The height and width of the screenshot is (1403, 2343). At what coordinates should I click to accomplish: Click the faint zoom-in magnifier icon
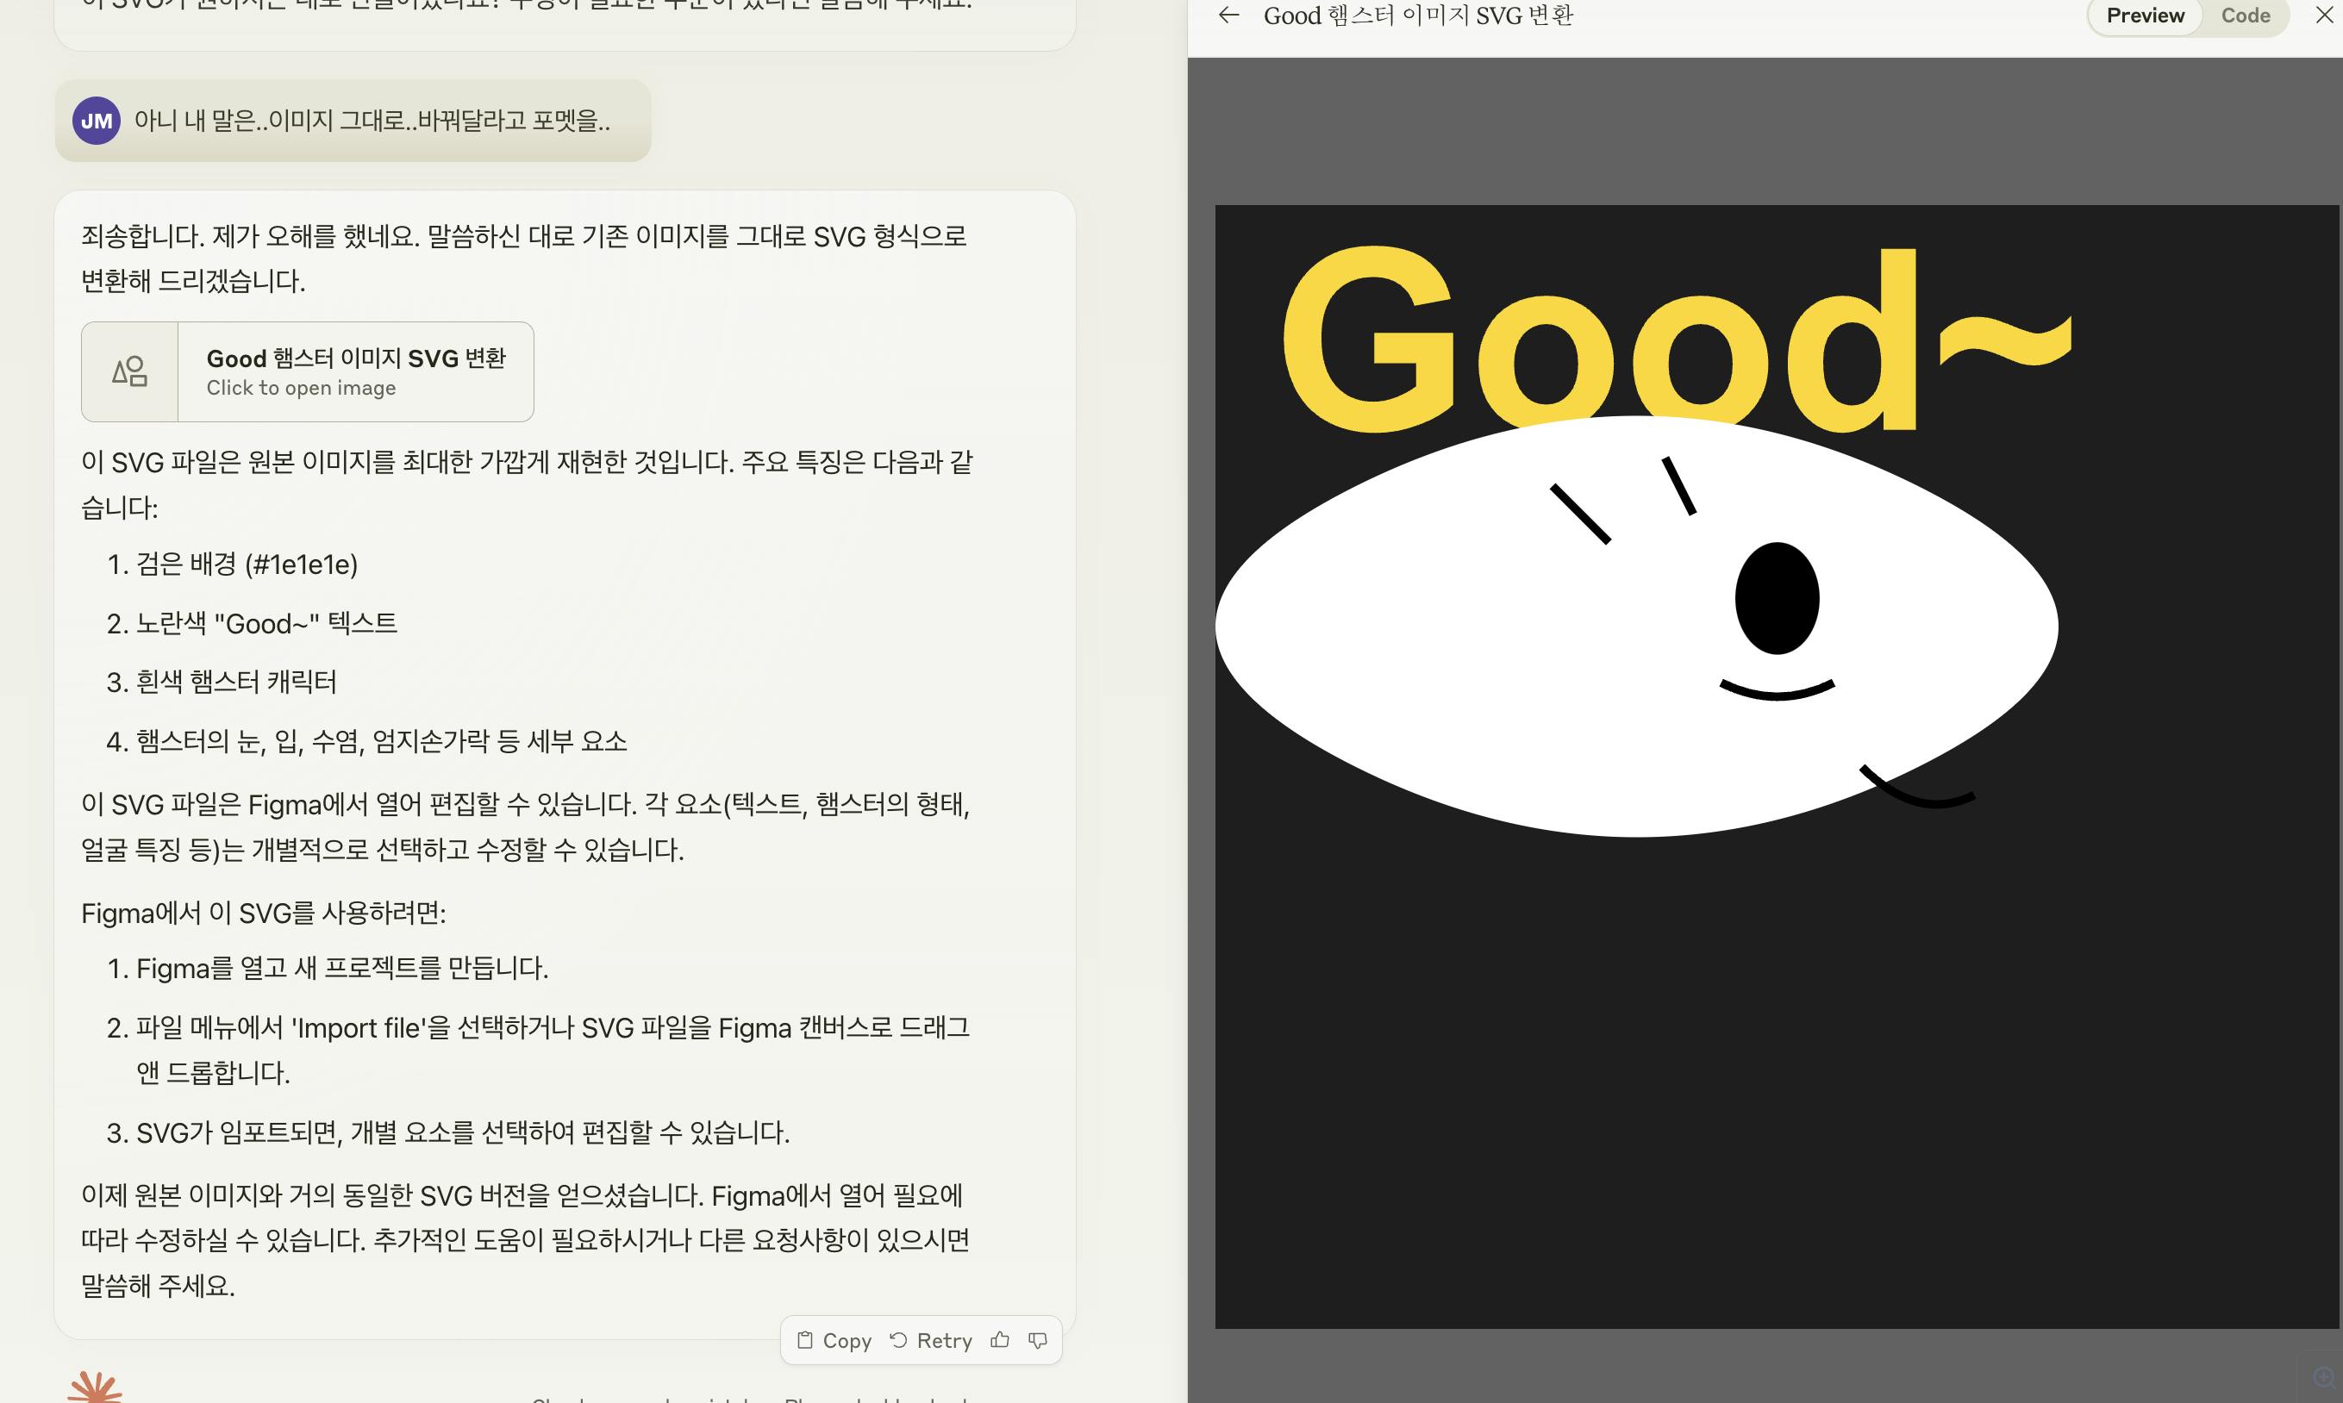2323,1375
